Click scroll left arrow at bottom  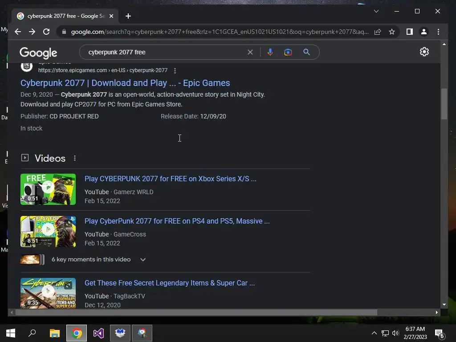pos(11,312)
